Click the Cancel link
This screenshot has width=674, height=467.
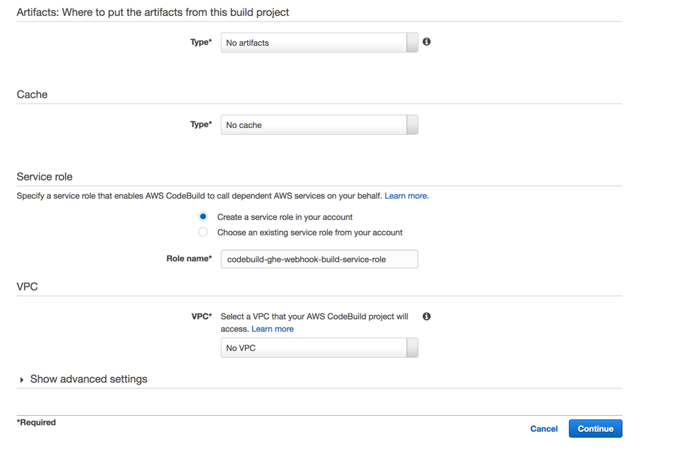coord(544,429)
